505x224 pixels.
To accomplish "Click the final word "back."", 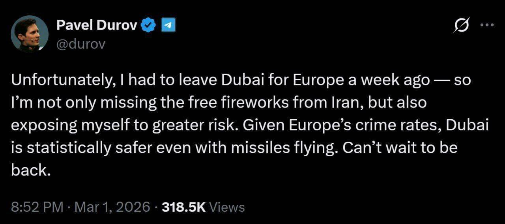I will pyautogui.click(x=31, y=170).
